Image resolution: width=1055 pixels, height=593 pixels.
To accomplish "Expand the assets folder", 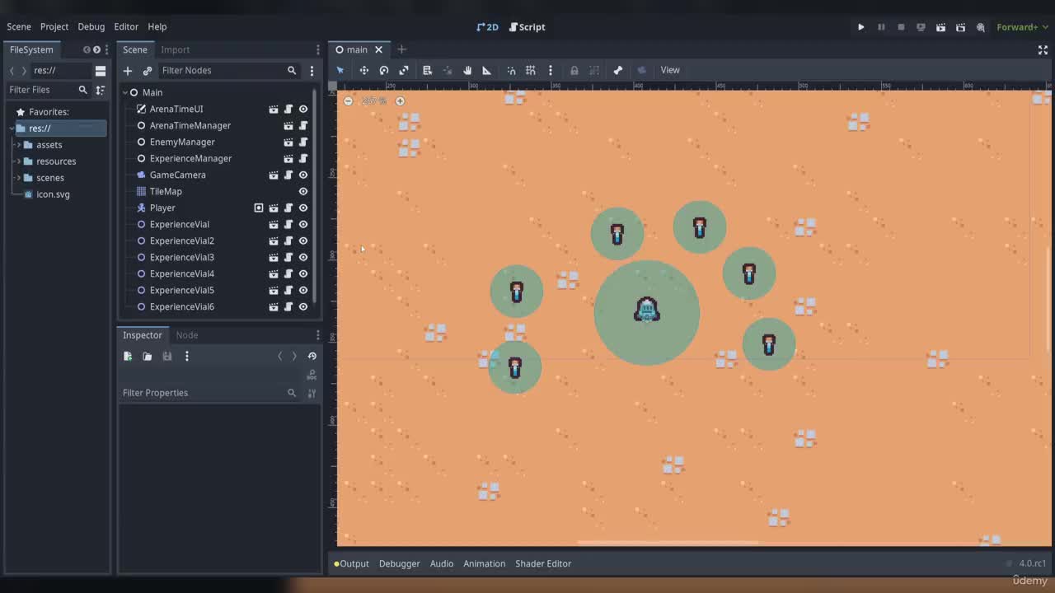I will [18, 145].
